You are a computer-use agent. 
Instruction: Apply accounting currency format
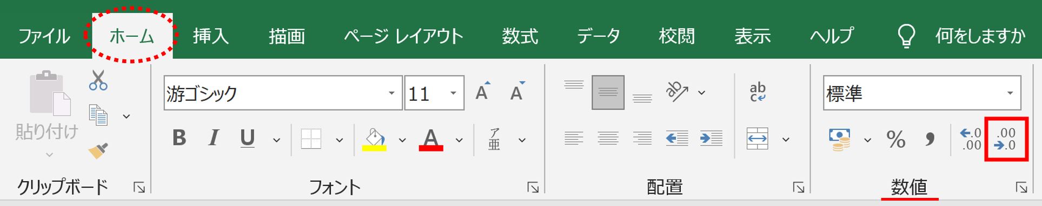[839, 139]
